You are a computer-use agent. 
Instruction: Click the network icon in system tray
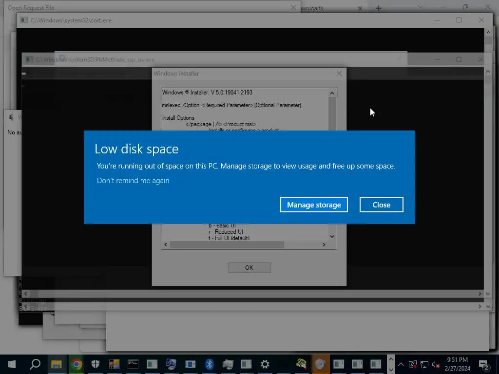[424, 364]
